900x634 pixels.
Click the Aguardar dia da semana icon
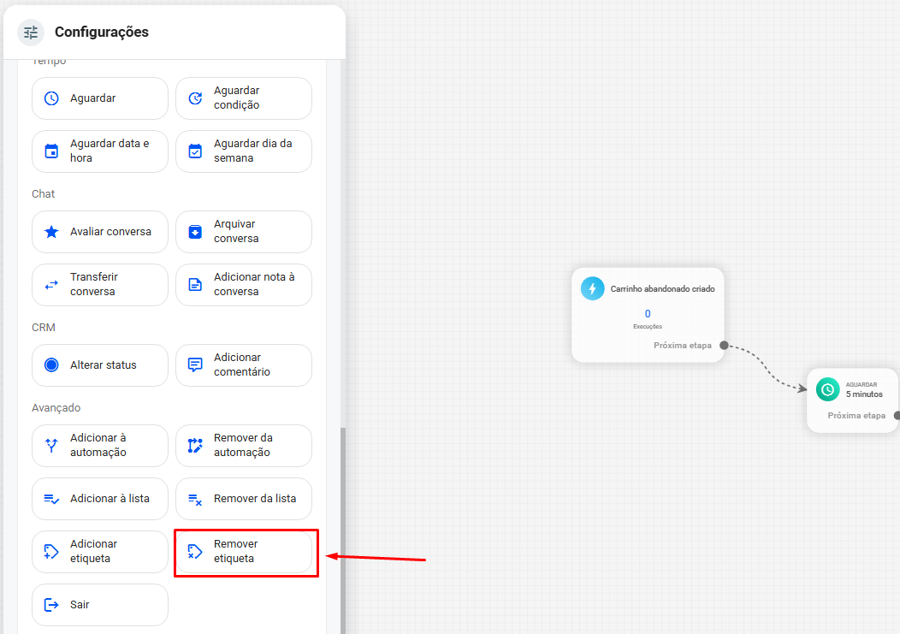(x=195, y=151)
